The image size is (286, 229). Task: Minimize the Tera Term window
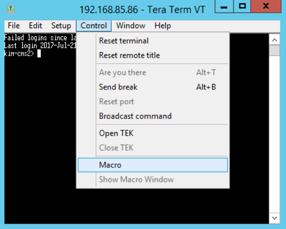224,7
